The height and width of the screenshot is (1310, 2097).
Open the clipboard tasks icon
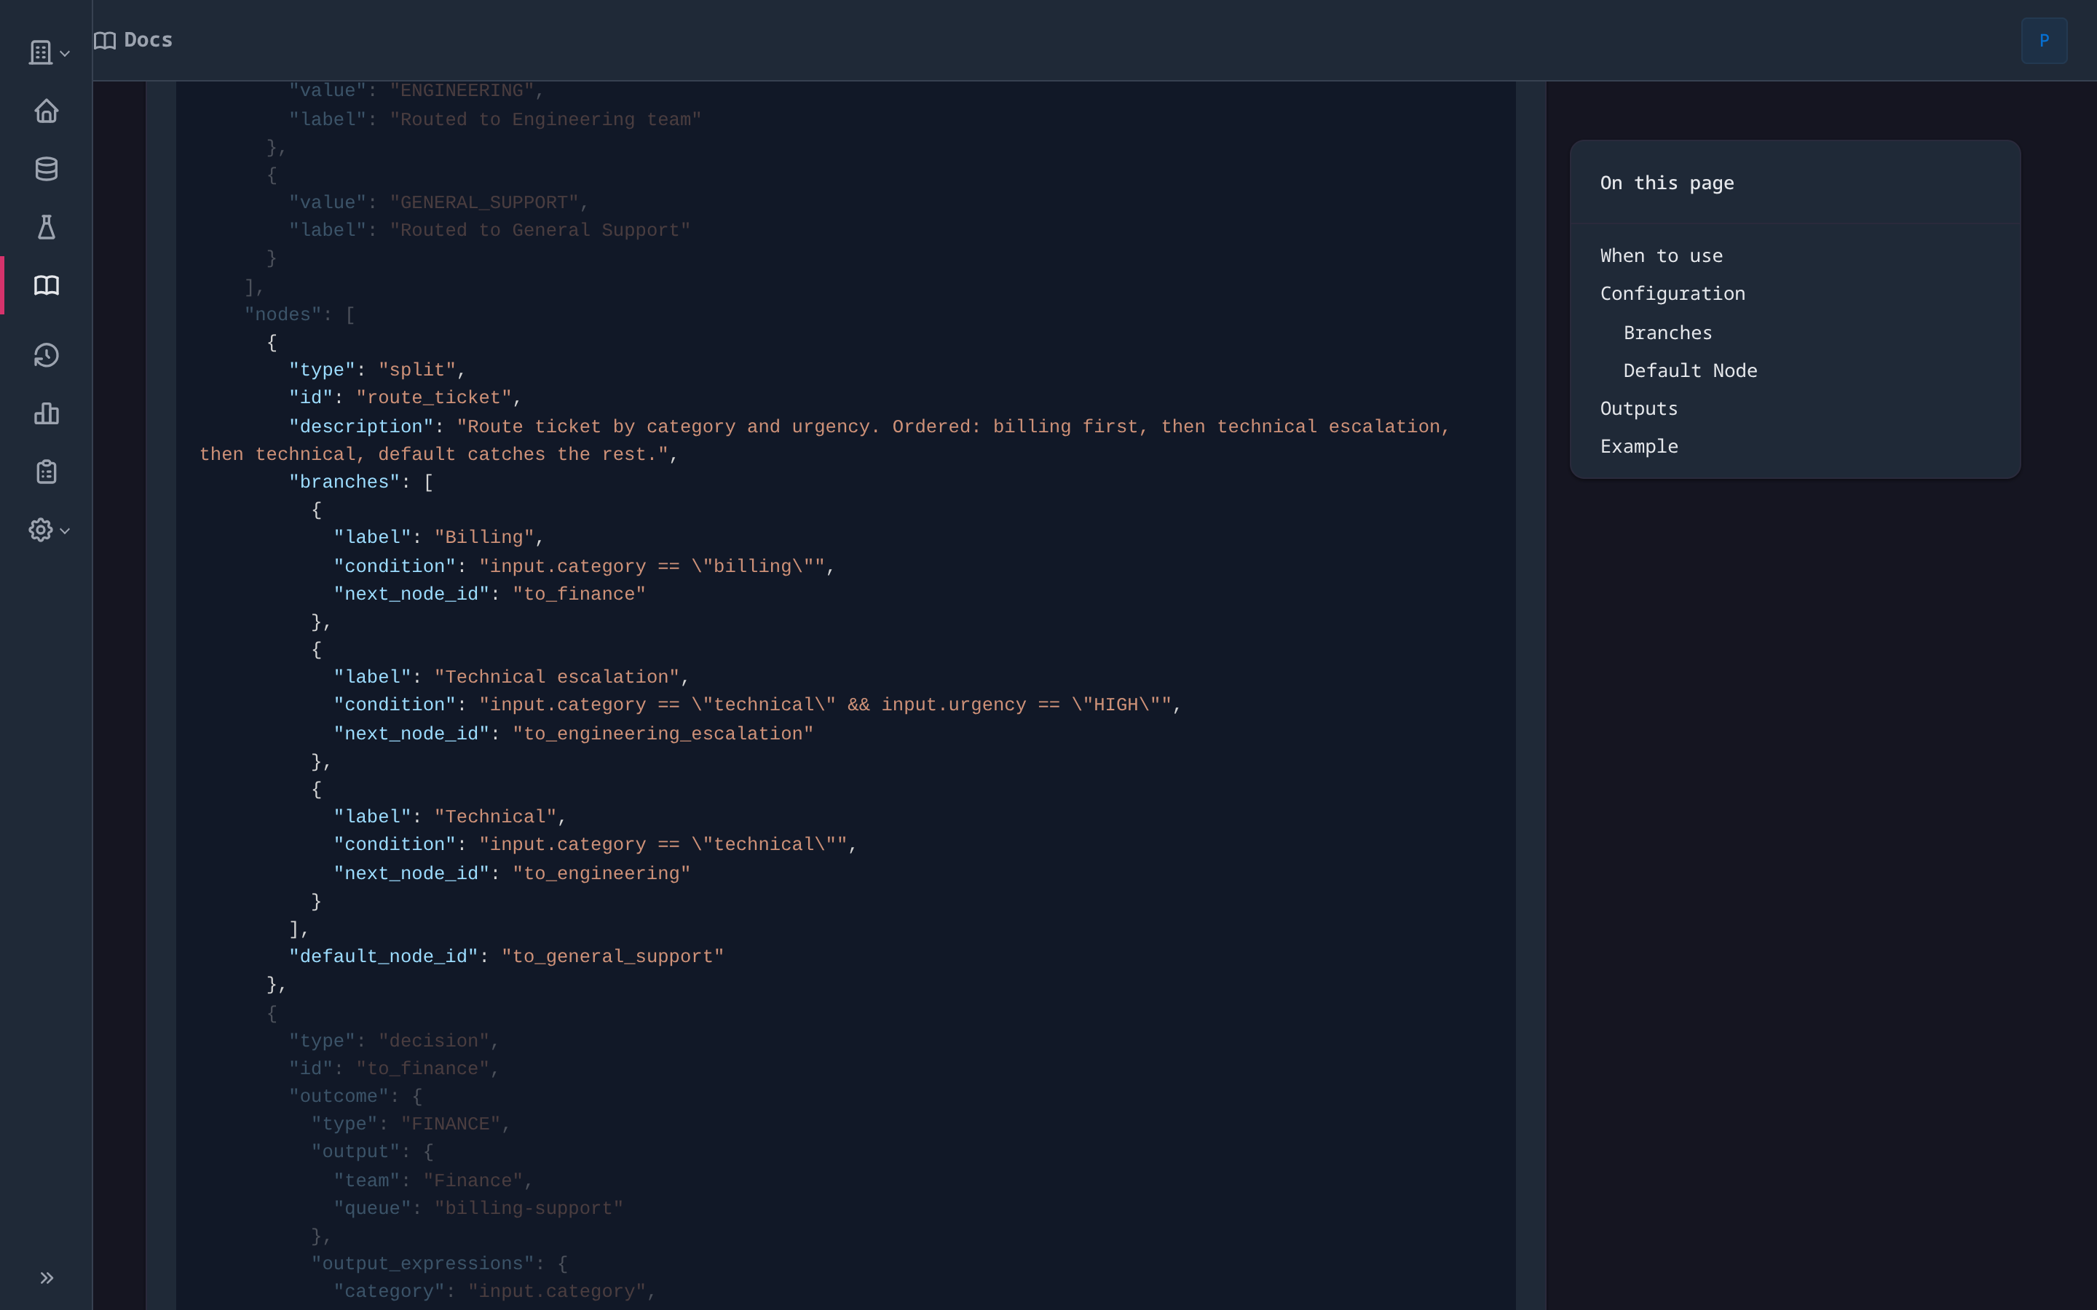pos(47,472)
